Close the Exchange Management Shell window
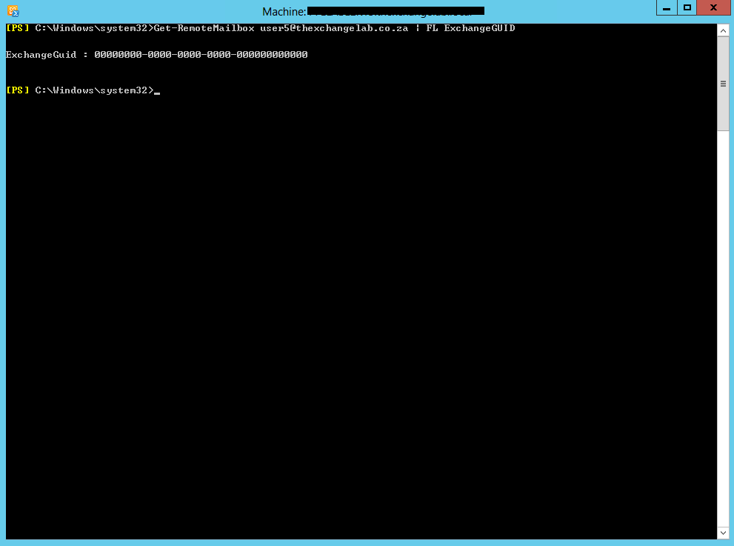Viewport: 734px width, 546px height. tap(713, 8)
